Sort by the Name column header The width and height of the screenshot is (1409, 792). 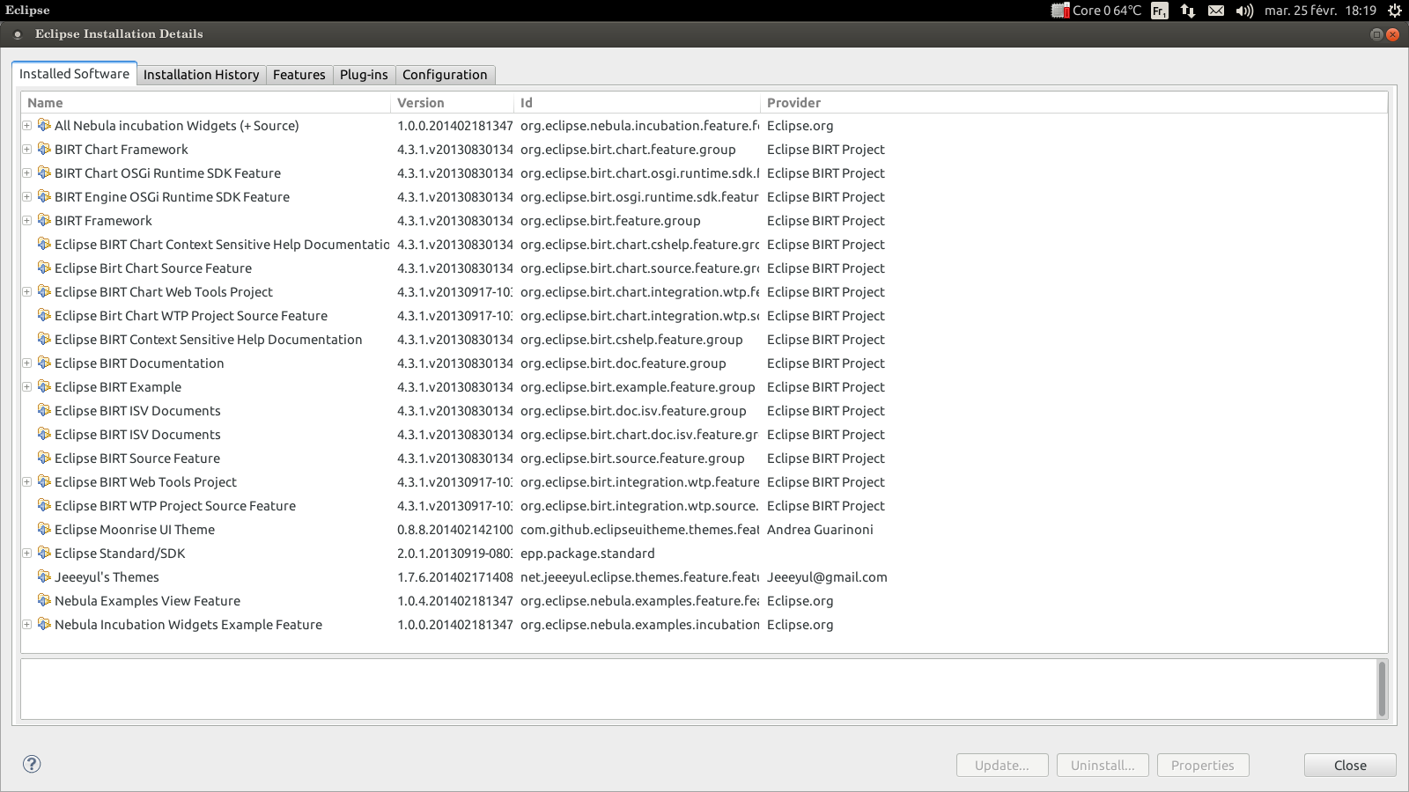click(x=205, y=103)
